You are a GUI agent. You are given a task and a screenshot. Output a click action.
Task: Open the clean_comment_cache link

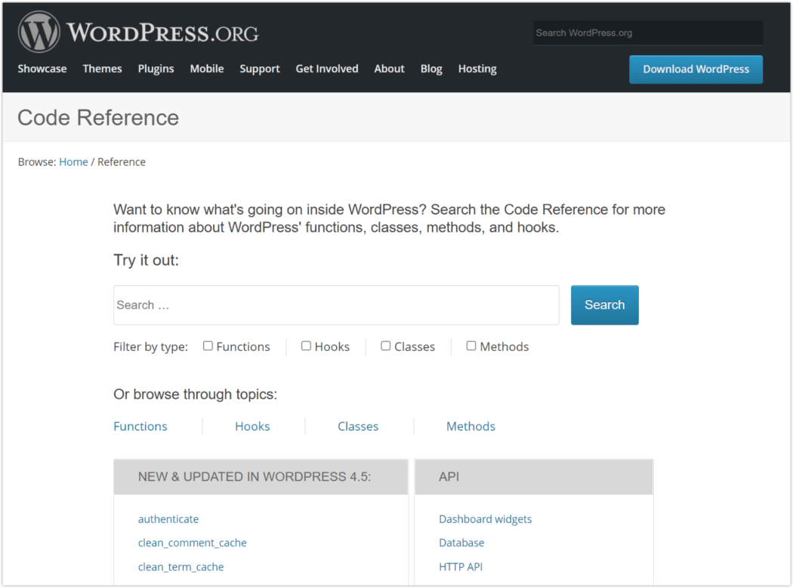[192, 543]
